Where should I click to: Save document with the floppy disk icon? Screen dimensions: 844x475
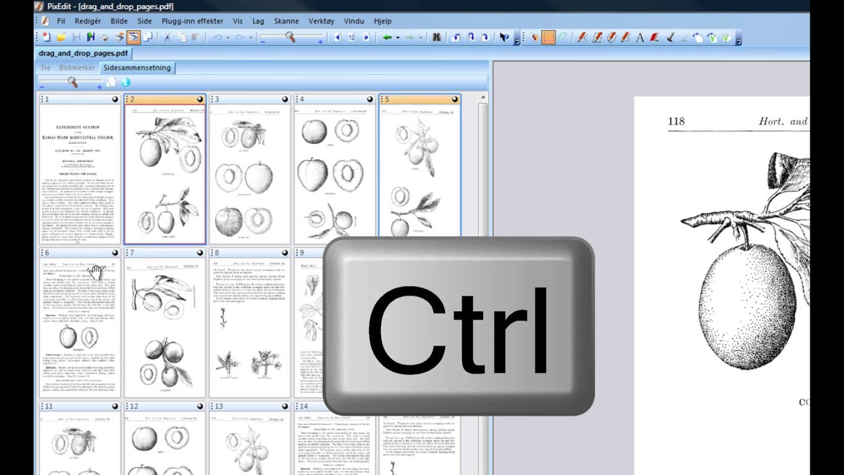(x=76, y=38)
